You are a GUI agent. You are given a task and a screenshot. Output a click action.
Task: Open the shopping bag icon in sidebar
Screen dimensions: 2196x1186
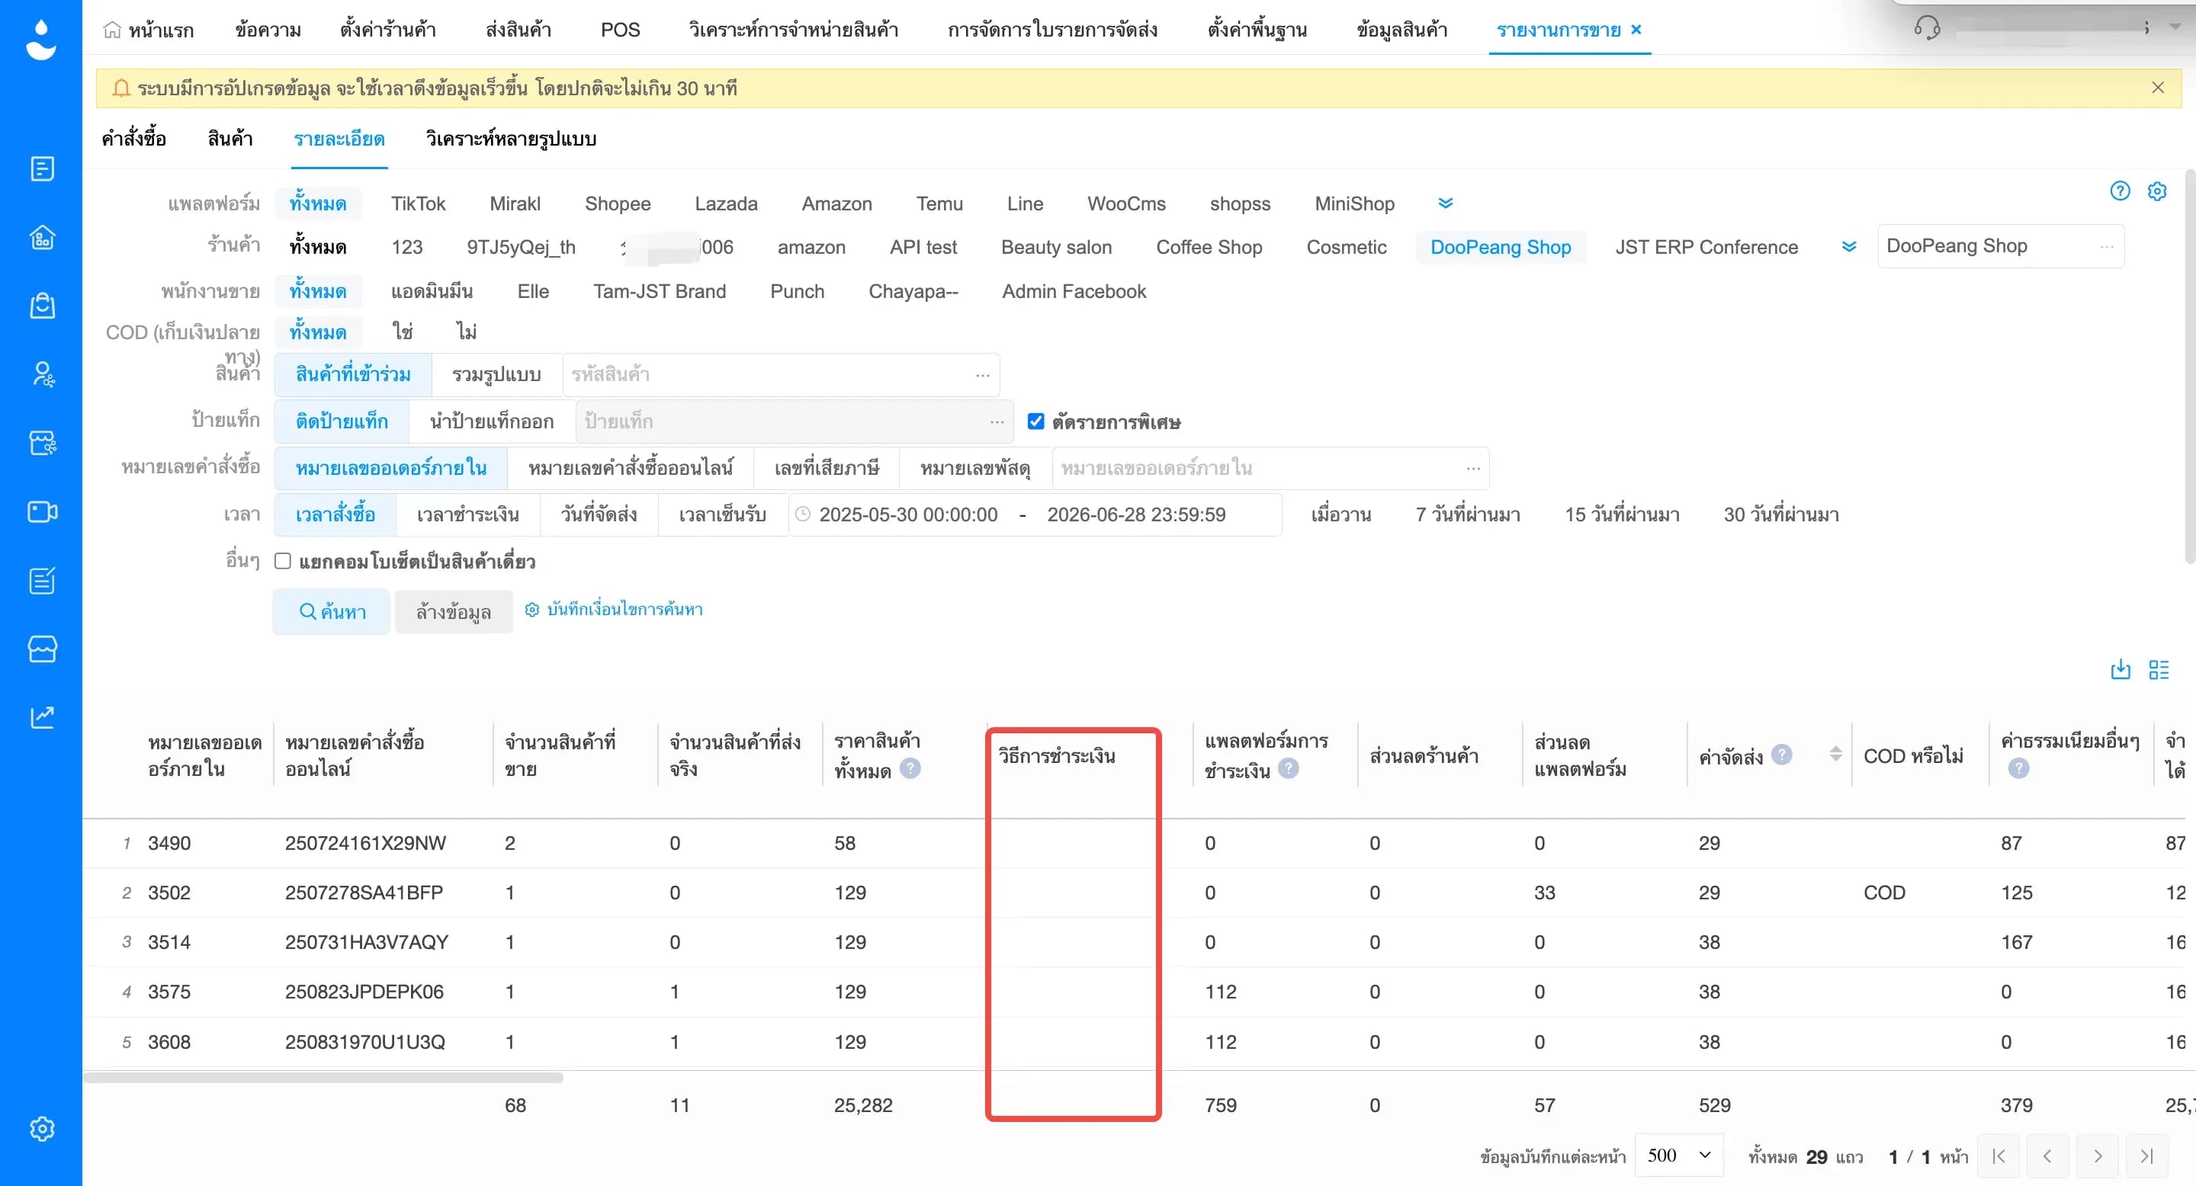[42, 305]
